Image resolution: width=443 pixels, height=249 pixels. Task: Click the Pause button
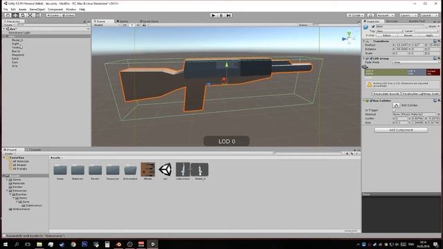[221, 15]
